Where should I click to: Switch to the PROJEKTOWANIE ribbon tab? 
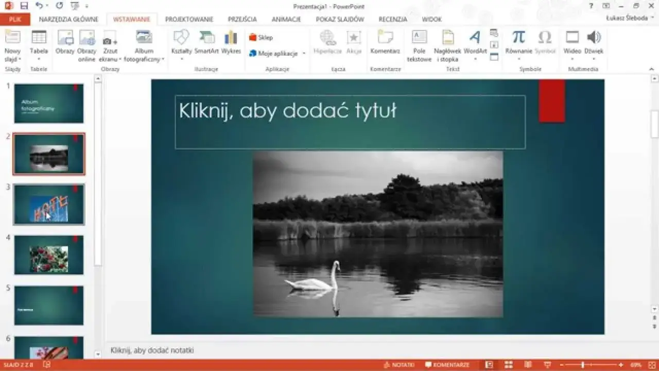(188, 19)
